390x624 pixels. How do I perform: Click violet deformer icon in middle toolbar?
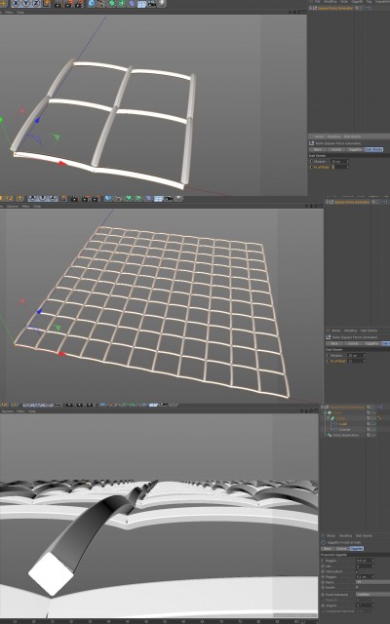(x=148, y=198)
